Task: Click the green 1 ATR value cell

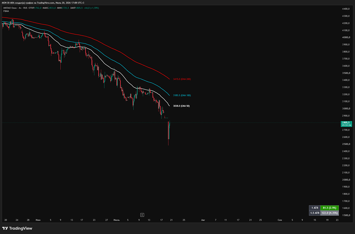Action: click(x=329, y=208)
